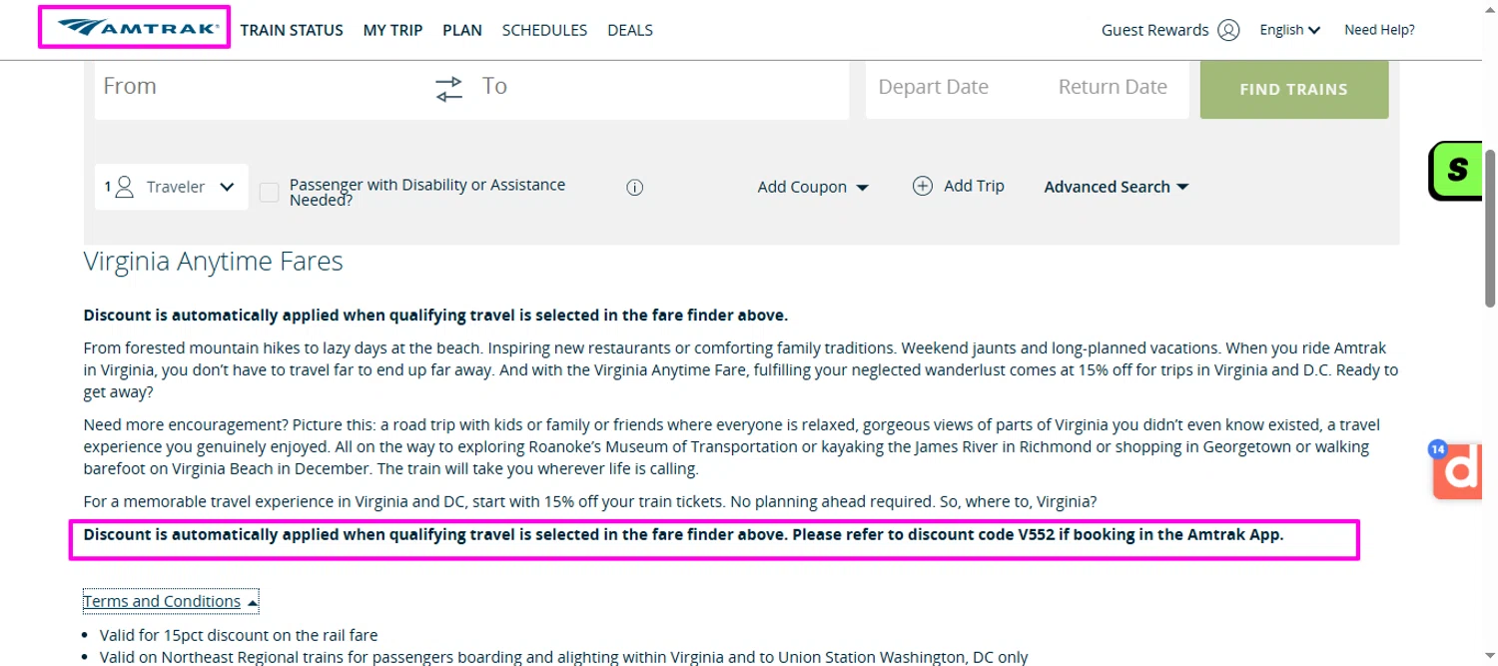Open DEALS menu item

click(x=630, y=30)
